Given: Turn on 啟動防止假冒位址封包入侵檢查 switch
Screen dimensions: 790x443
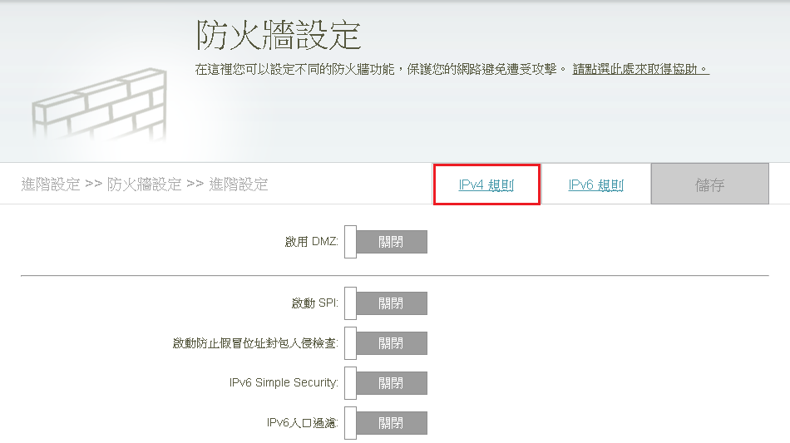Looking at the screenshot, I should 386,343.
